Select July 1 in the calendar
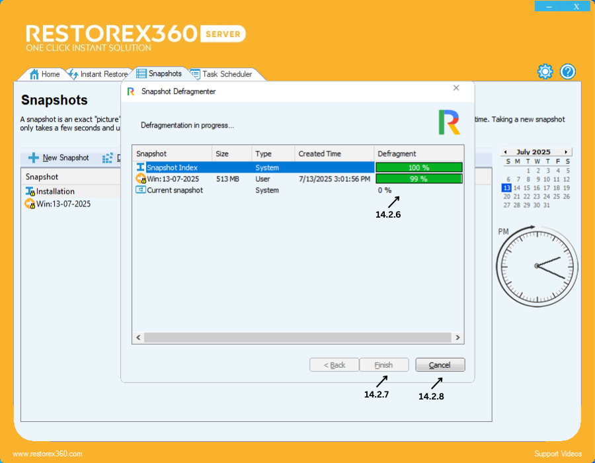Viewport: 595px width, 463px height. [x=528, y=171]
